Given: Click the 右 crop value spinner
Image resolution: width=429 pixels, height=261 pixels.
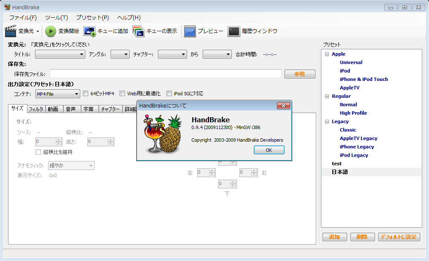Looking at the screenshot, I should tap(248, 172).
